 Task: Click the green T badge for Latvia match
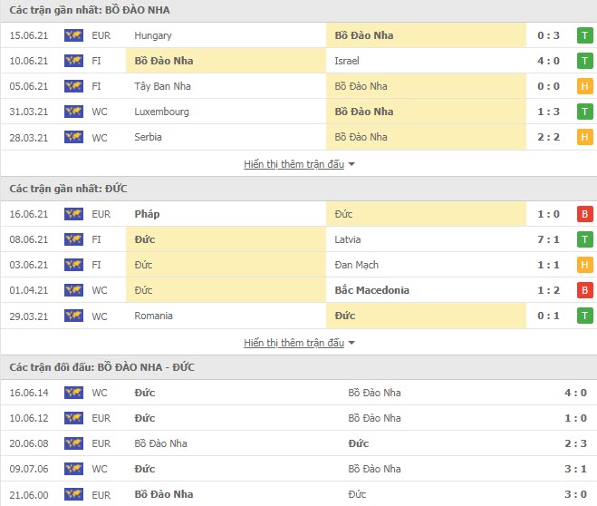[x=585, y=239]
